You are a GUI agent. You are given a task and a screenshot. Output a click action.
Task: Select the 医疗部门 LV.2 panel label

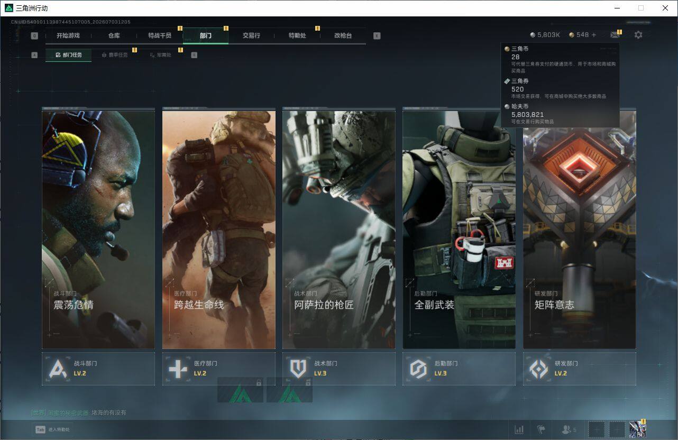[x=205, y=368]
